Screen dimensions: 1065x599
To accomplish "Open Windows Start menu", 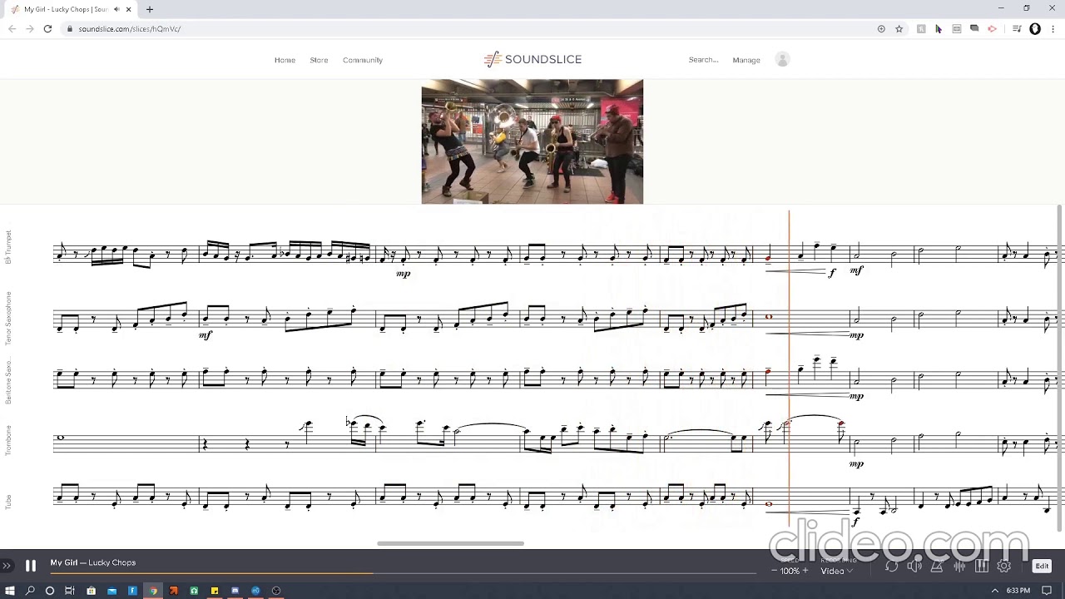I will pos(10,591).
